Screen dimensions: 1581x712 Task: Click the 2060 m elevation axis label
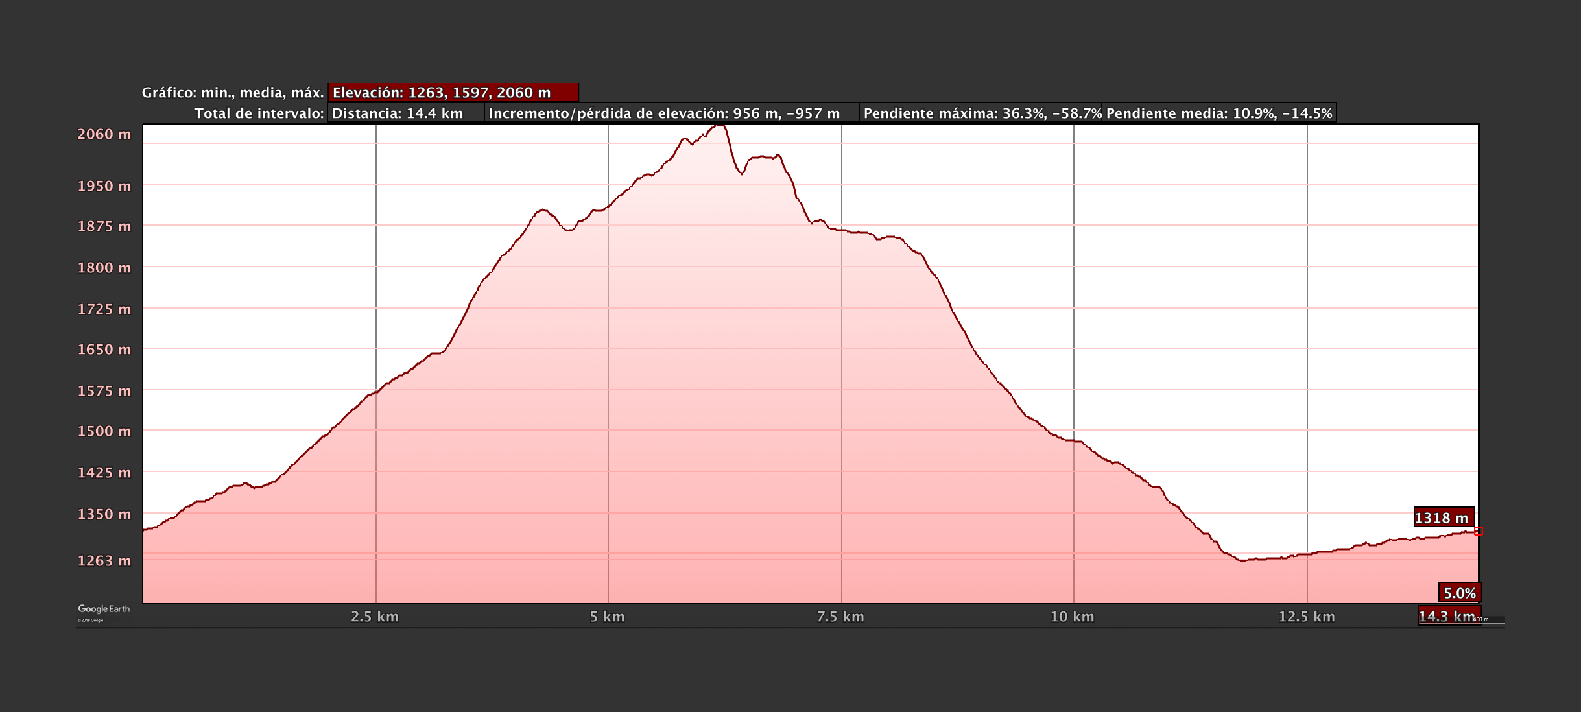click(x=104, y=134)
